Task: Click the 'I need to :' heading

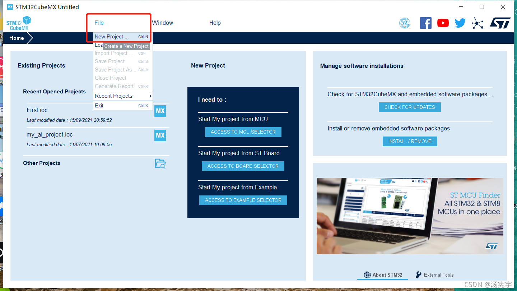Action: pyautogui.click(x=212, y=100)
